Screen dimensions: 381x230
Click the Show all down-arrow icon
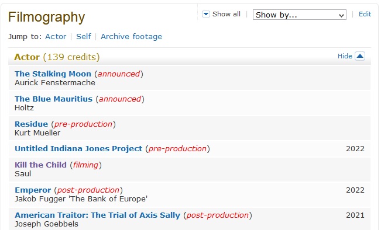tap(206, 14)
